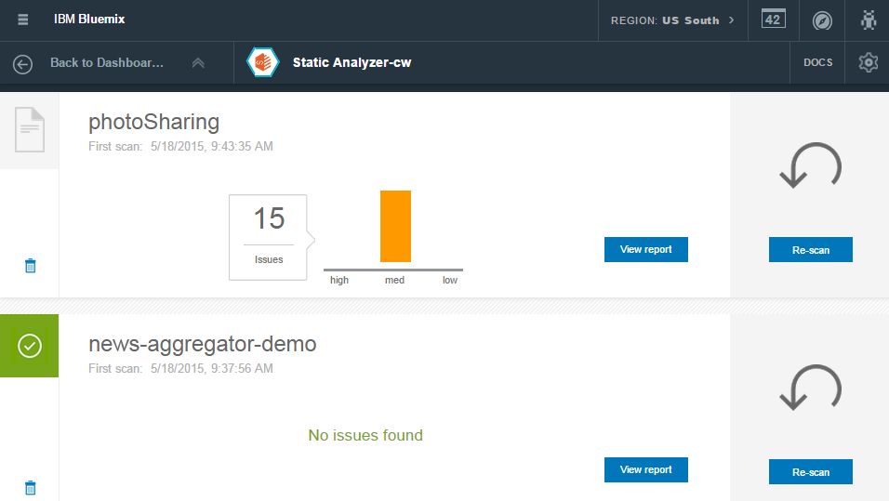889x501 pixels.
Task: Open the user avatar robot icon
Action: (868, 20)
